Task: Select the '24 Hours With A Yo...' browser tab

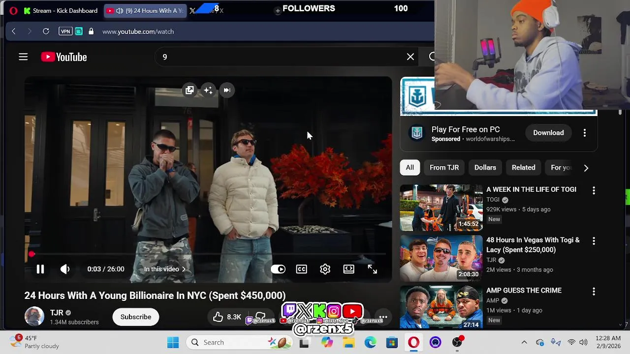Action: click(x=146, y=10)
